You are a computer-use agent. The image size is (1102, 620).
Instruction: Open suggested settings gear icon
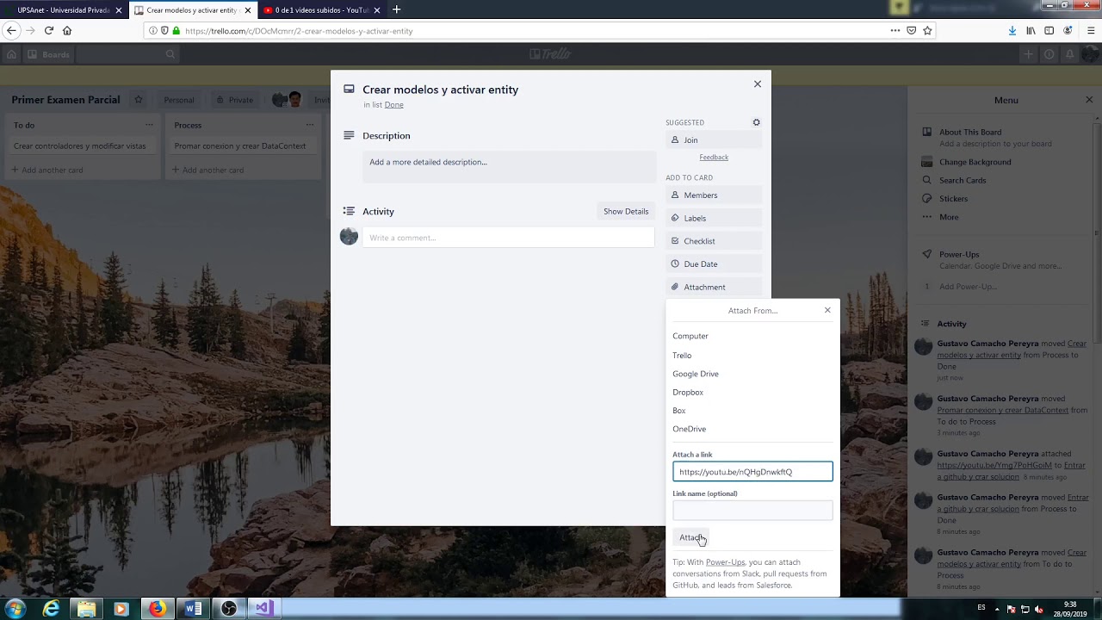click(756, 122)
